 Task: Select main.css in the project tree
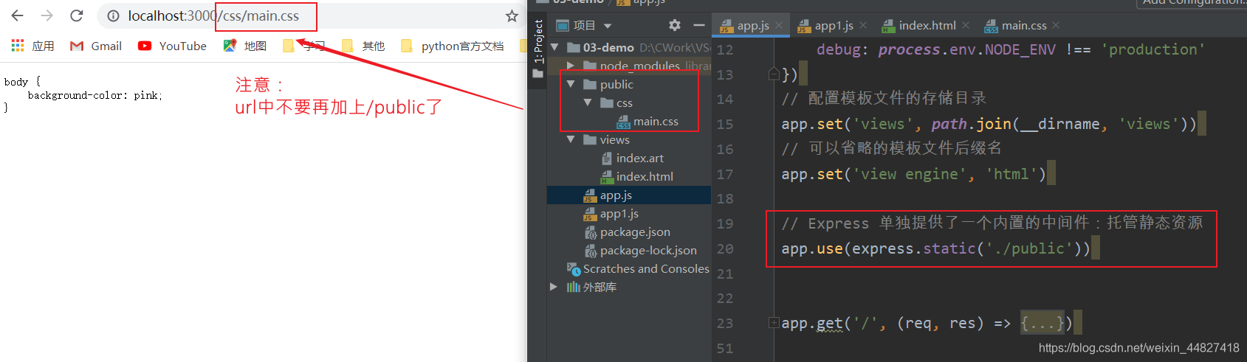[x=647, y=121]
